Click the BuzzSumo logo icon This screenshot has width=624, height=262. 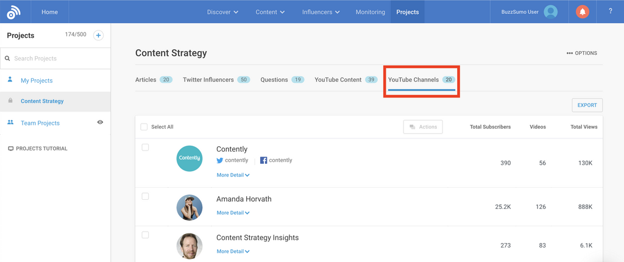click(13, 12)
